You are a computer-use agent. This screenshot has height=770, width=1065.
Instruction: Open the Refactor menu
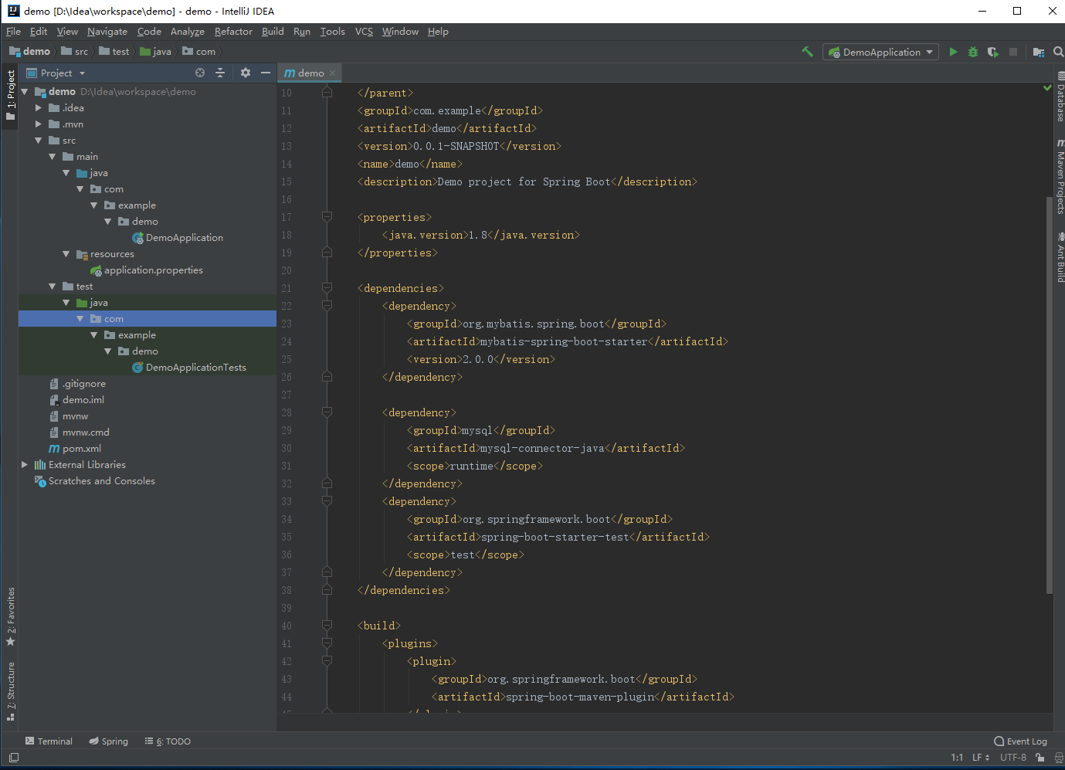[233, 32]
